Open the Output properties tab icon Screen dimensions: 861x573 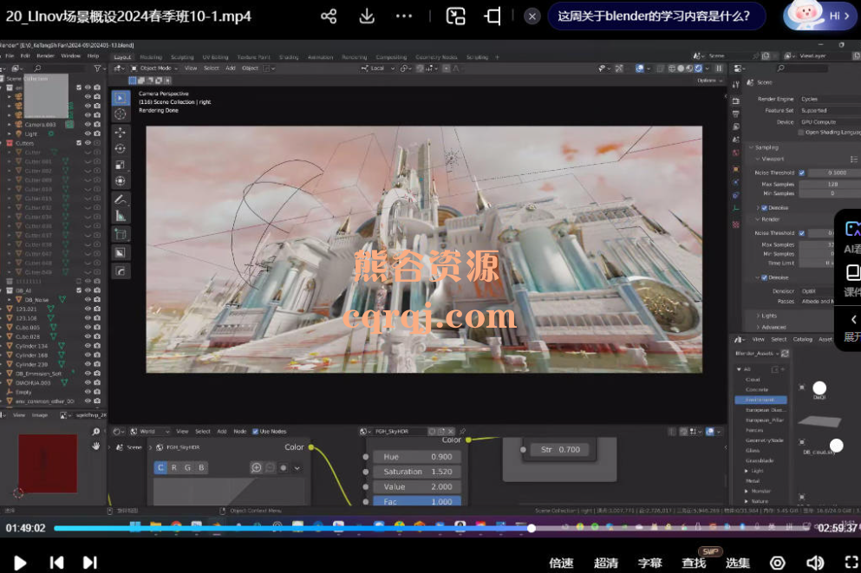click(x=736, y=114)
